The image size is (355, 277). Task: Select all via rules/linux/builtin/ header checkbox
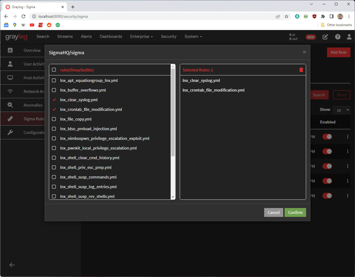[54, 70]
